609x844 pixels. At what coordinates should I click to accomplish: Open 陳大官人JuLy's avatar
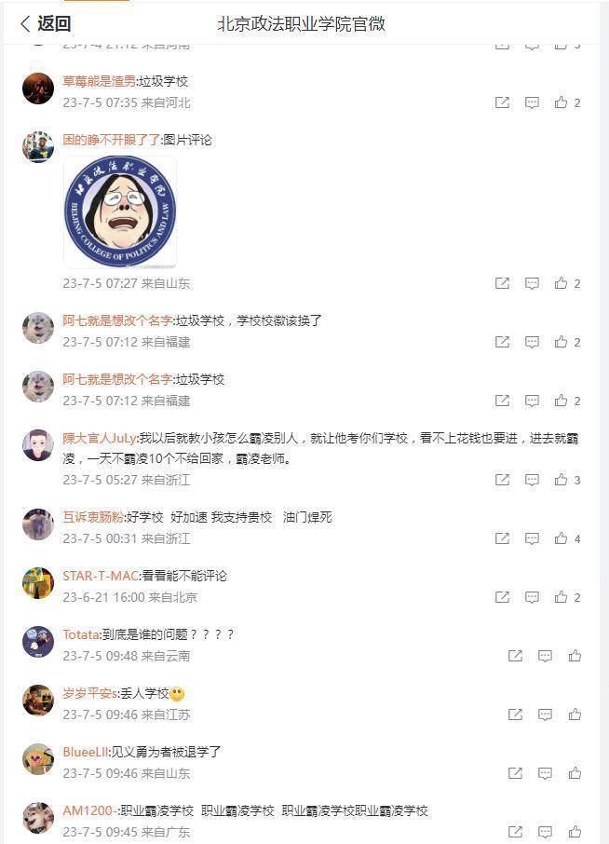click(x=38, y=445)
